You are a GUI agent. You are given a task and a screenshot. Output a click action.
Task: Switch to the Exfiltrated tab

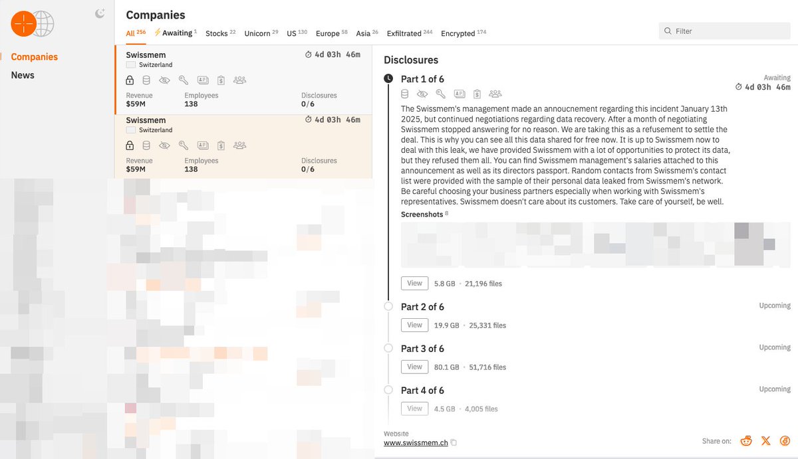(409, 33)
